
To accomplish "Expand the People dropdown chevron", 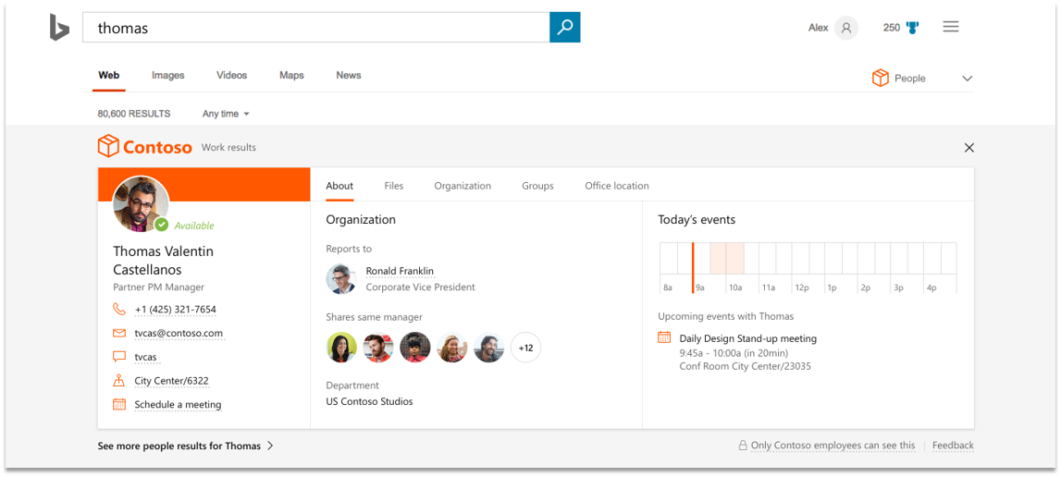I will [967, 79].
